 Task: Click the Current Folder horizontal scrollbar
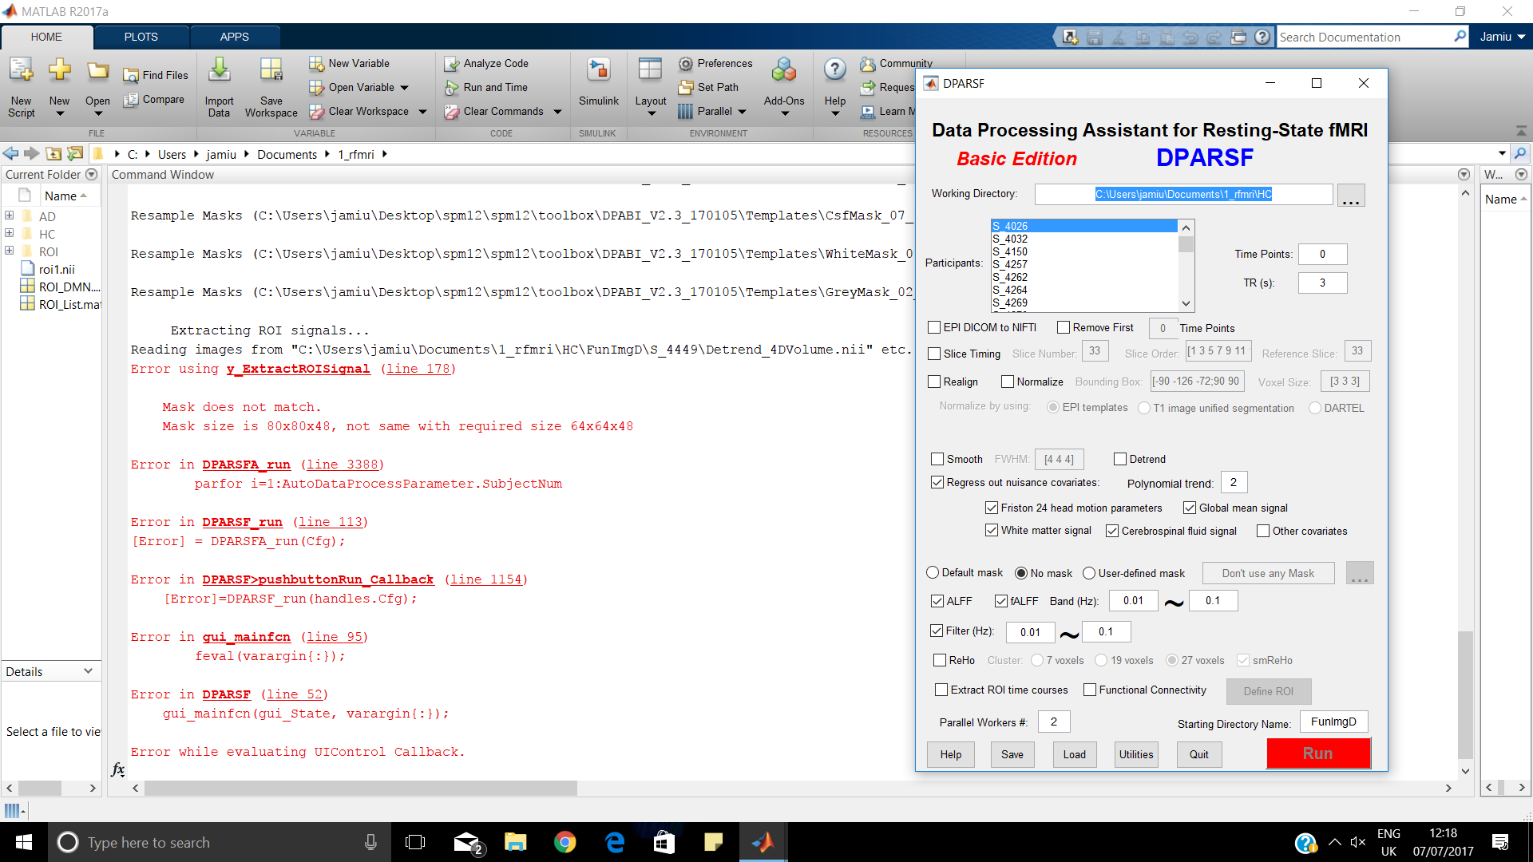40,788
